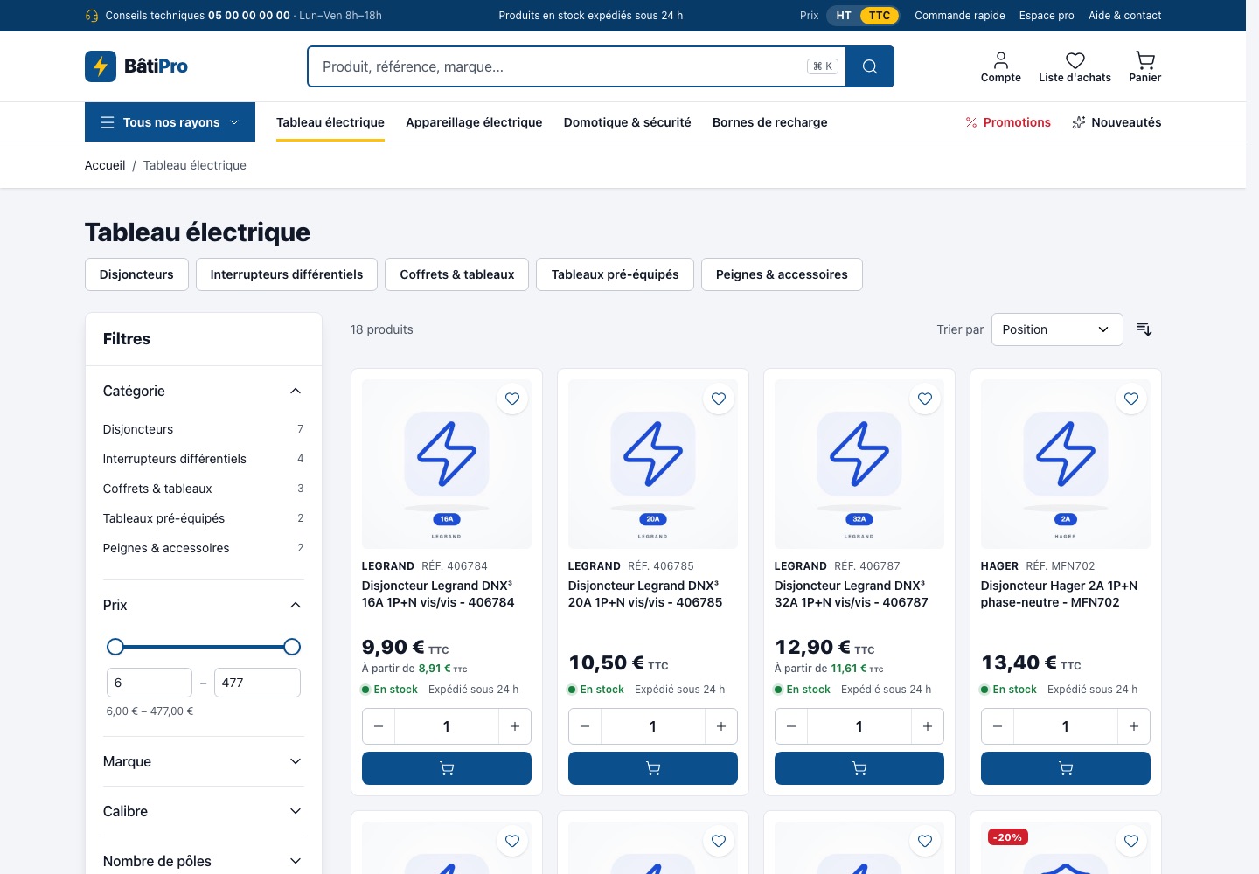1259x874 pixels.
Task: Add Legrand 406787 to wishlist
Action: tap(925, 399)
